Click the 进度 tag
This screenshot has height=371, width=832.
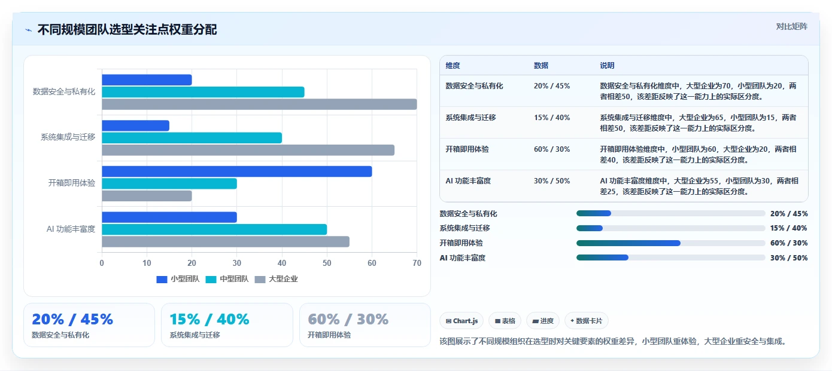[543, 321]
